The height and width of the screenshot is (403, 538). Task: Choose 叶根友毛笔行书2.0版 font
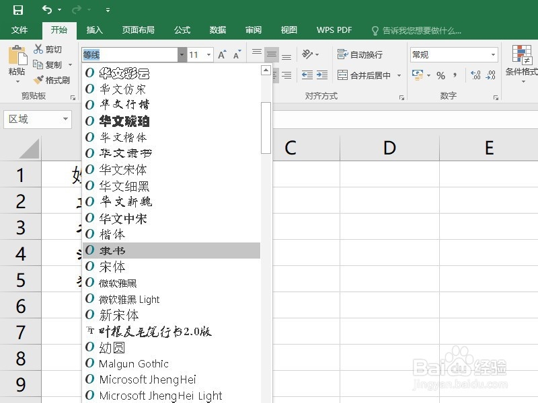tap(171, 331)
